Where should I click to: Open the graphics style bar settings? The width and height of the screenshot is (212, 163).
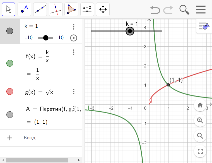point(204,27)
